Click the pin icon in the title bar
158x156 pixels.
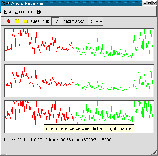coord(8,3)
